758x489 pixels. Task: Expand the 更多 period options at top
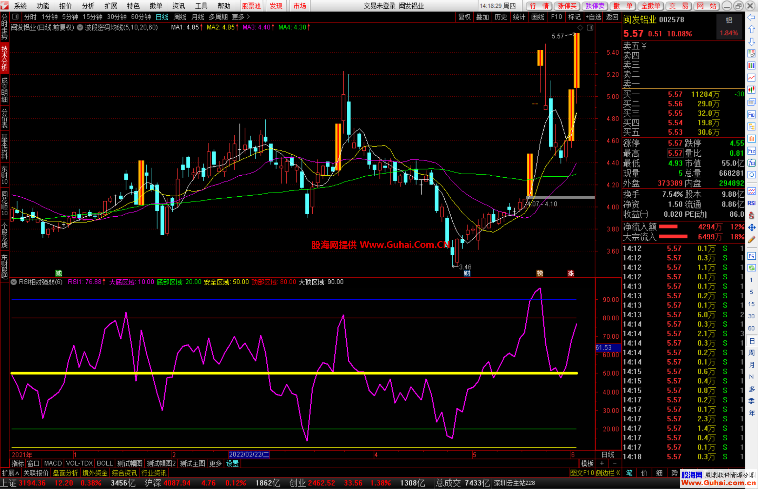[x=241, y=17]
